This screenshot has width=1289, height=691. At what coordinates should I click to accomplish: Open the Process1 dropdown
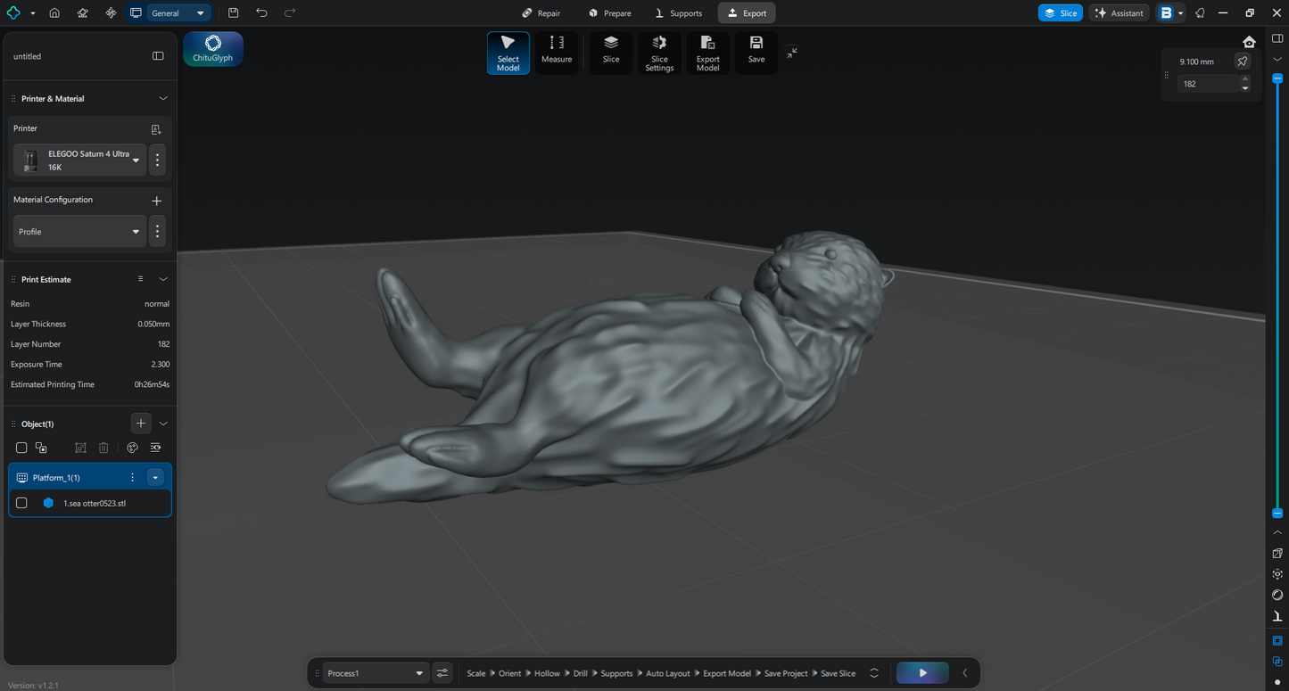tap(375, 673)
